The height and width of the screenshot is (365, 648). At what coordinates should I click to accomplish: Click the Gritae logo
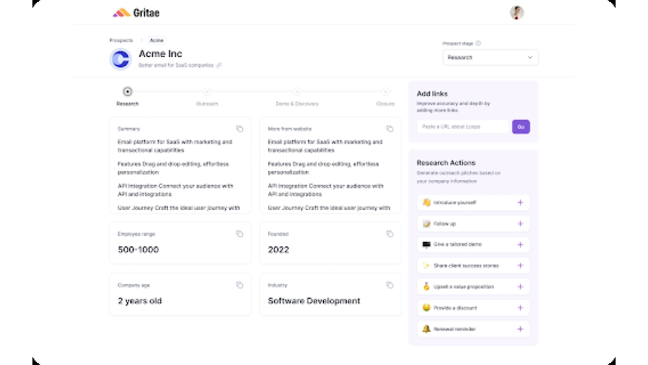pos(136,13)
